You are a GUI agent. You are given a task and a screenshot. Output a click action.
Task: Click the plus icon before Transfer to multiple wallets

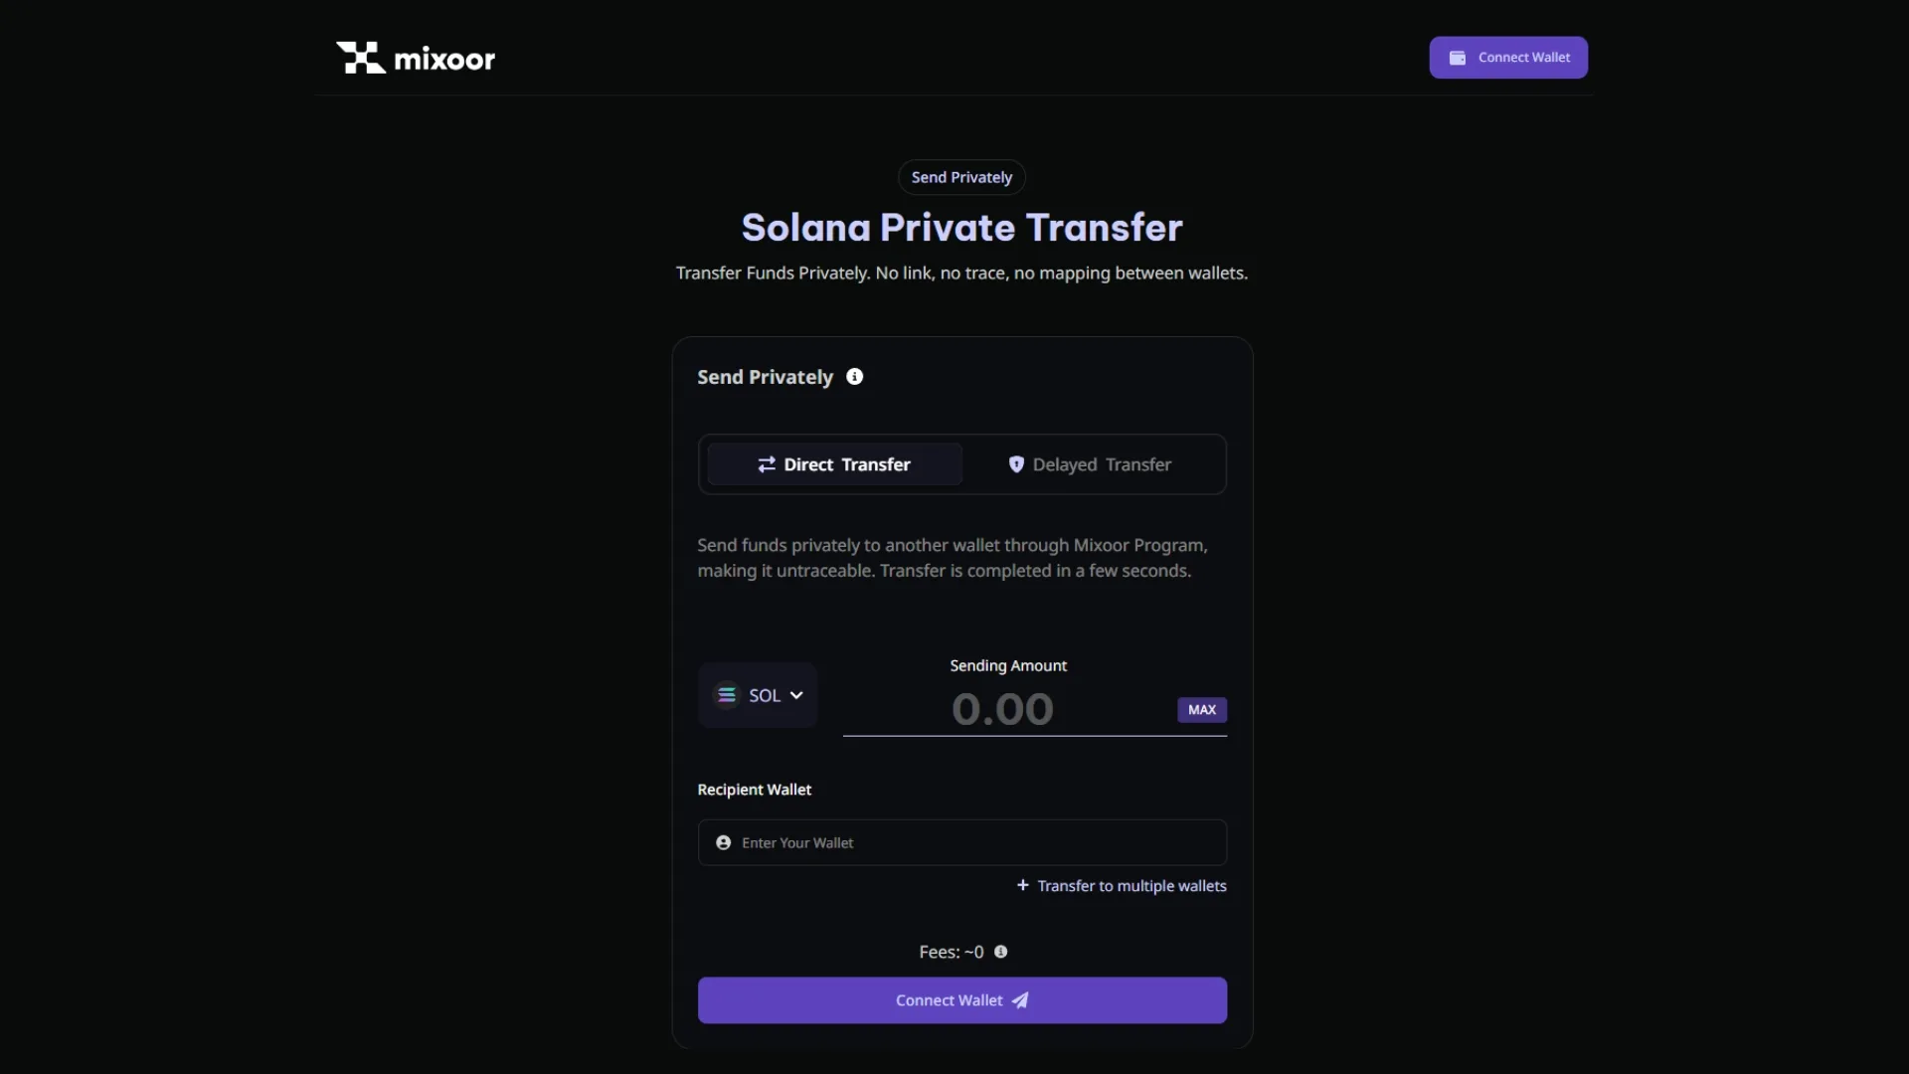tap(1023, 885)
